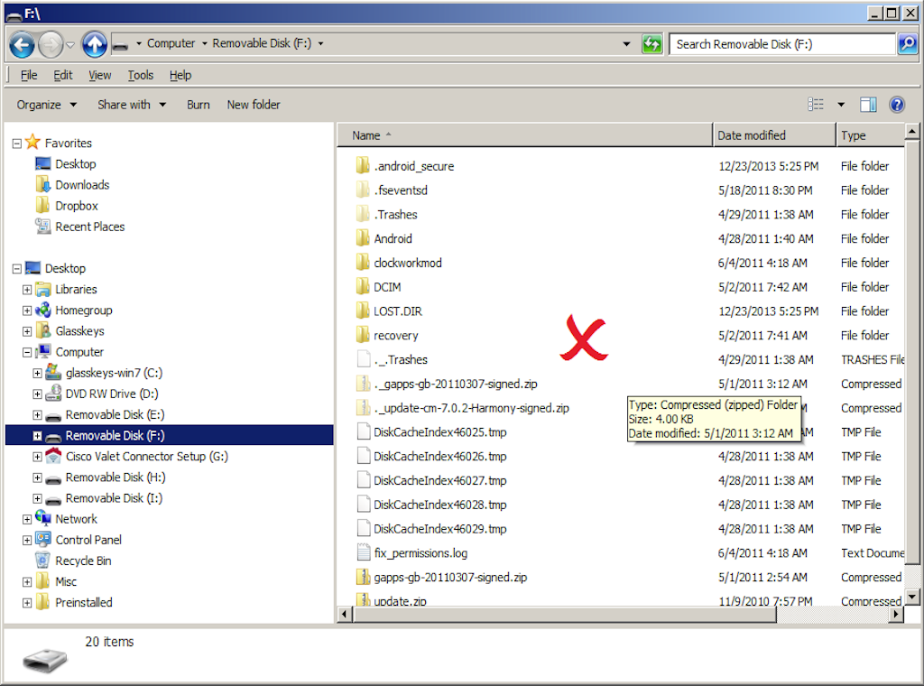
Task: Open the view options dropdown arrow
Action: click(841, 105)
